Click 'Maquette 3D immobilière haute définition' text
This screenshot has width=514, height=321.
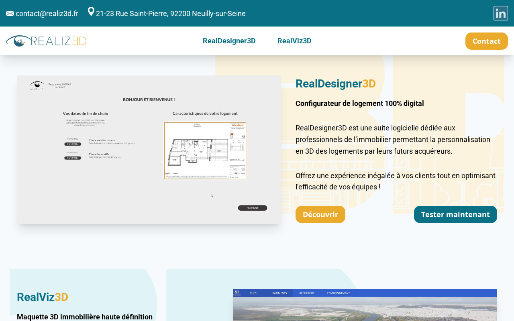[x=85, y=317]
